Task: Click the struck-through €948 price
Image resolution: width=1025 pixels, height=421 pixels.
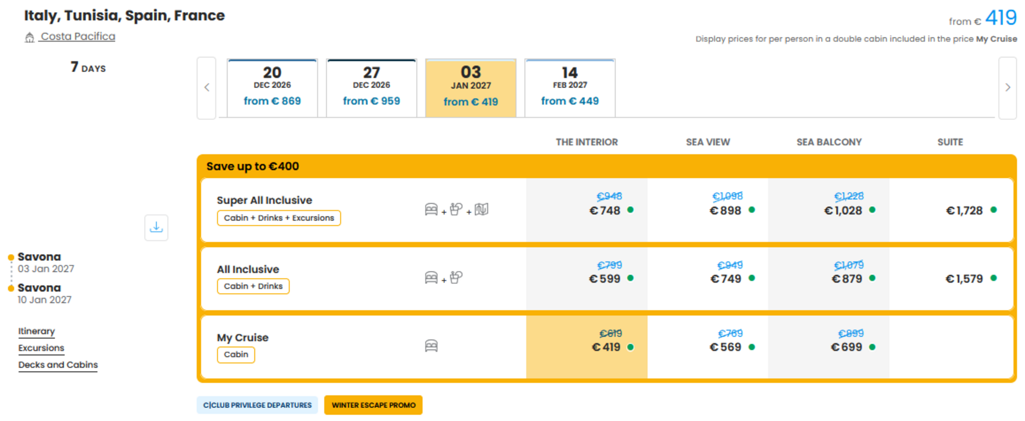Action: click(609, 196)
